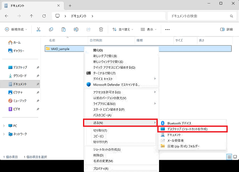Viewport: 239px width, 172px height.
Task: Expand the ネットワーク tree node
Action: coord(4,134)
